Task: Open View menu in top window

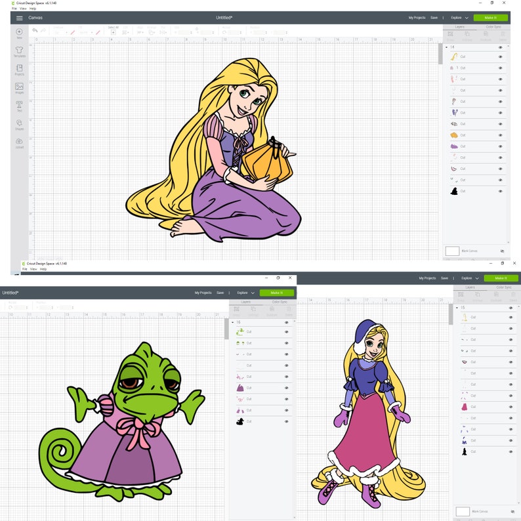Action: click(23, 9)
